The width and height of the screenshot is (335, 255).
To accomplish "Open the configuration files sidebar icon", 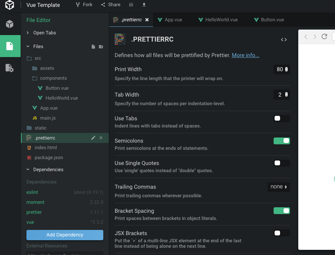I will pyautogui.click(x=10, y=68).
